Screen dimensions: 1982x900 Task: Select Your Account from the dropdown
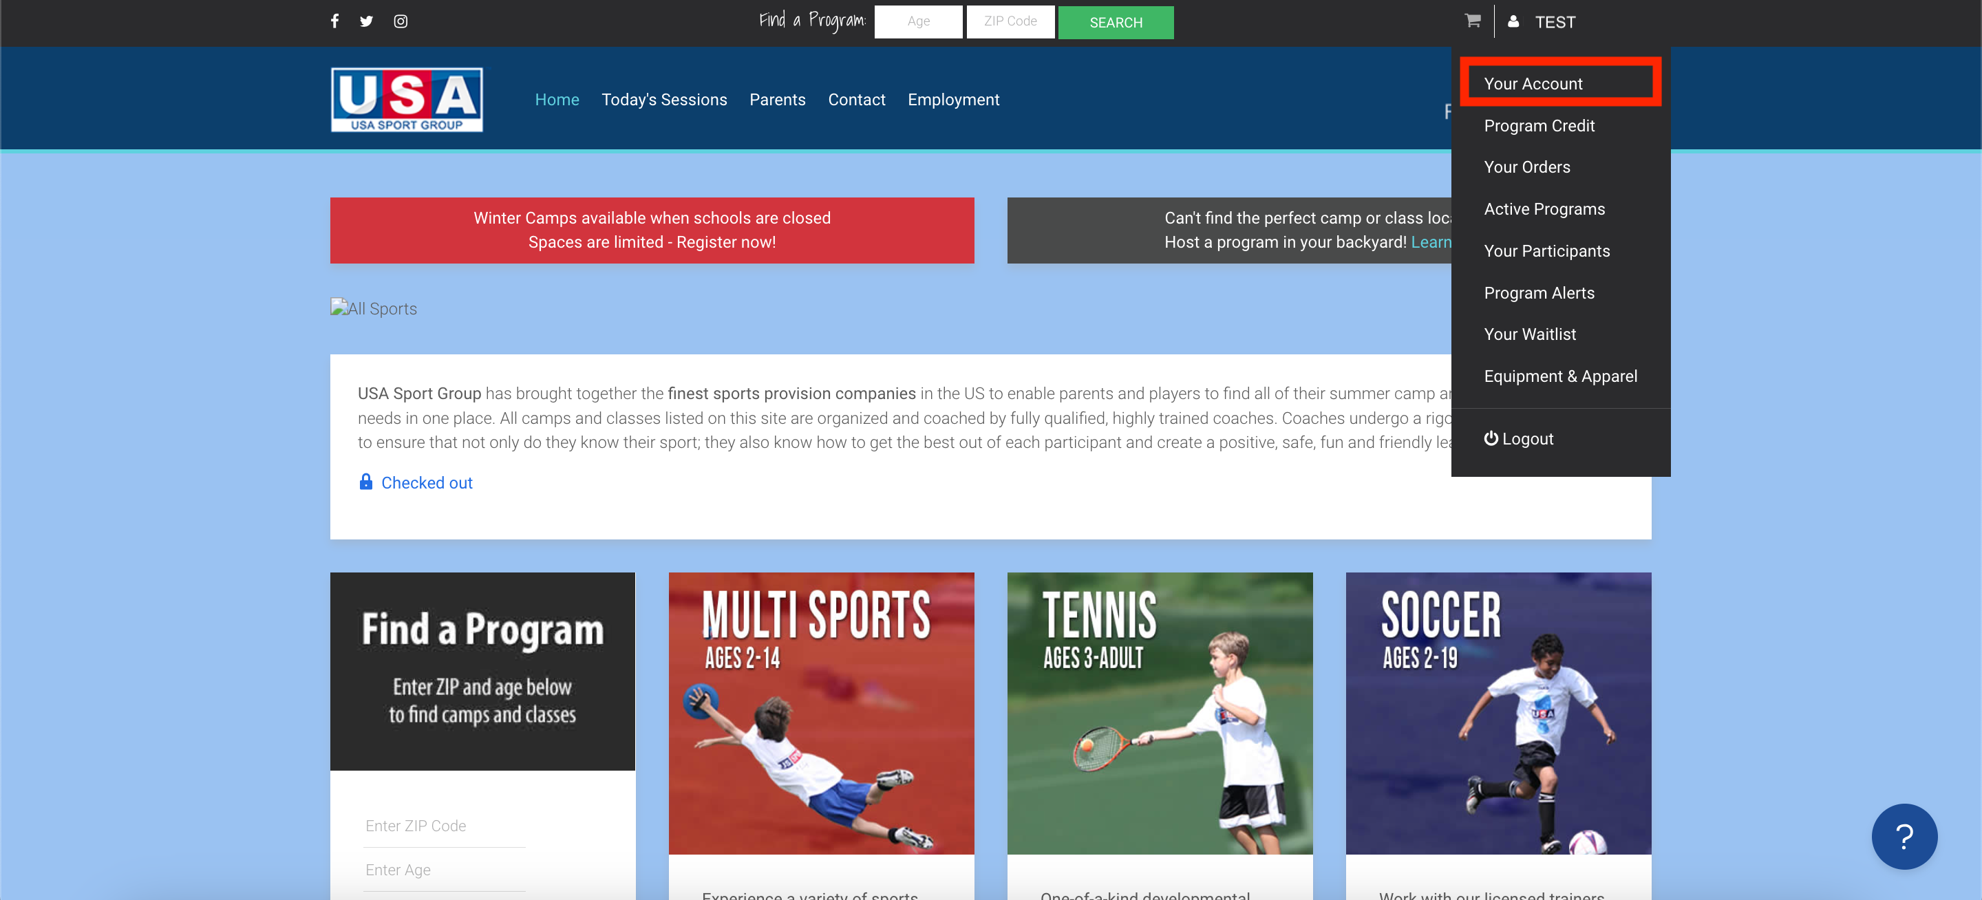[x=1533, y=84]
